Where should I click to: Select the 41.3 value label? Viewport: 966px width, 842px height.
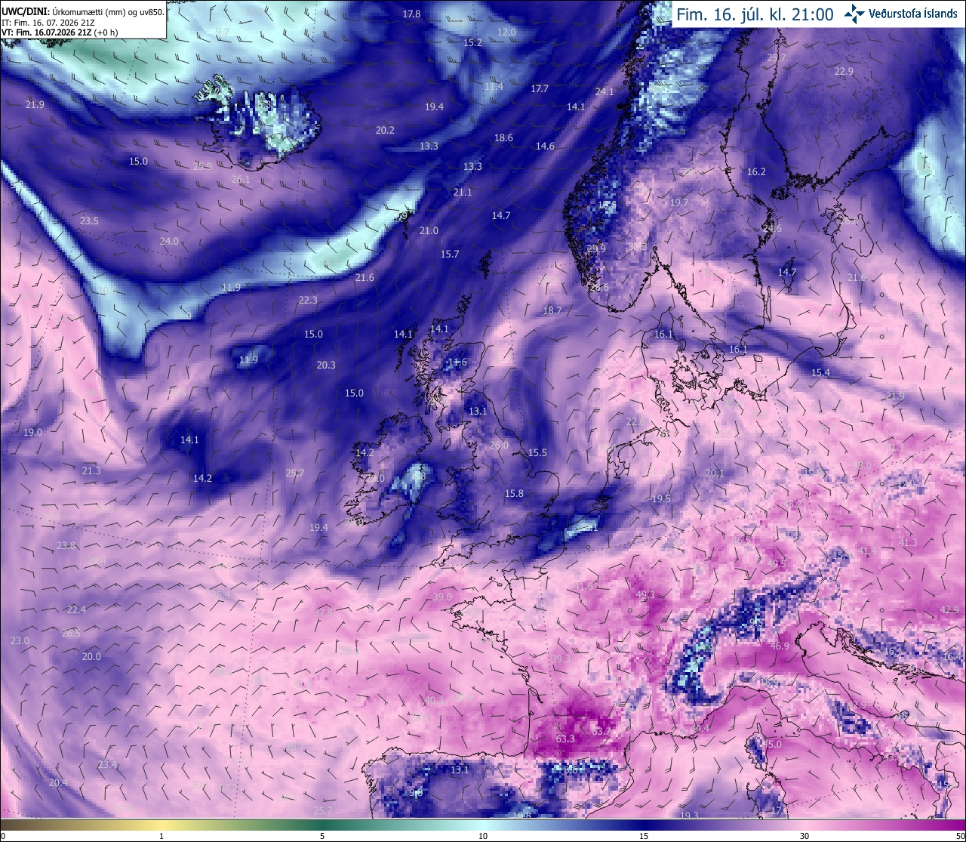point(908,542)
